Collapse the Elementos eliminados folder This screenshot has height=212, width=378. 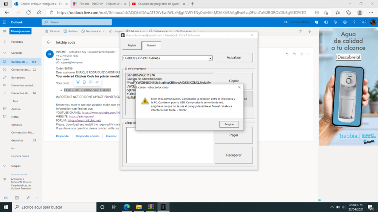click(5, 93)
